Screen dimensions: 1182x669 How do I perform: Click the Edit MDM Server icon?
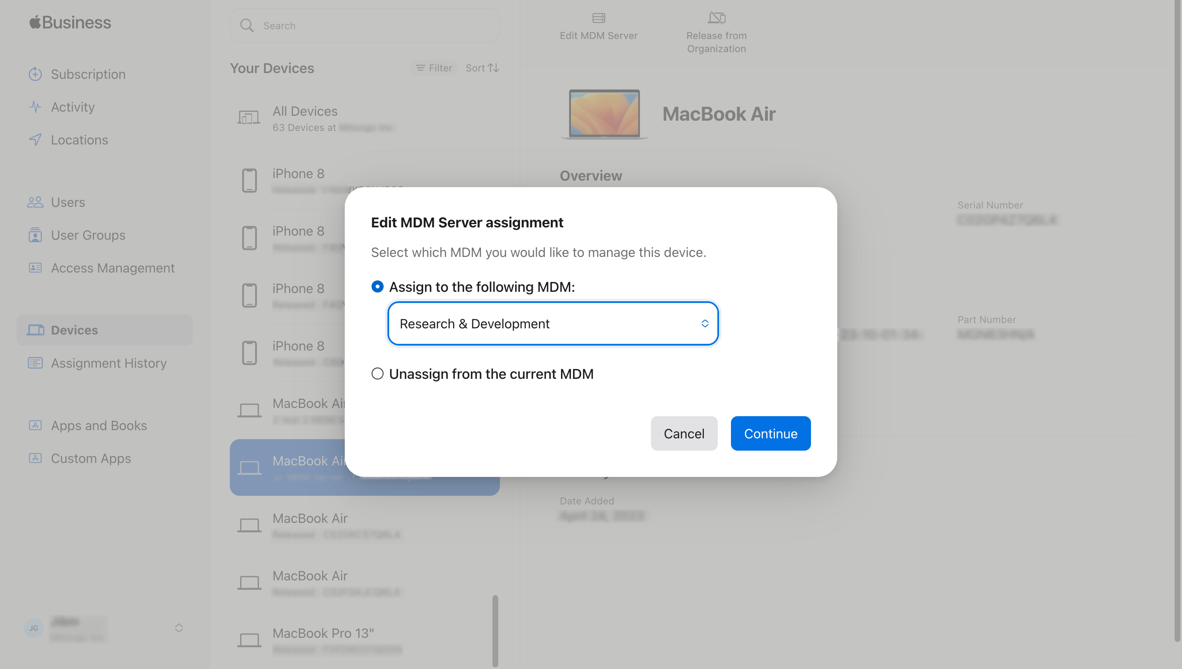[598, 18]
